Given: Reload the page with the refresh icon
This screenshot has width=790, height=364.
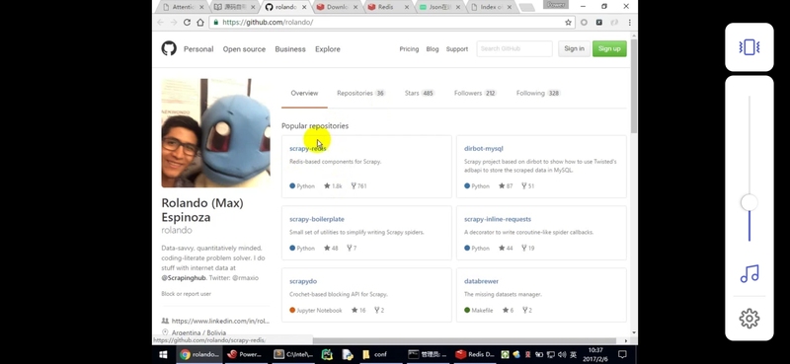Looking at the screenshot, I should pyautogui.click(x=187, y=22).
